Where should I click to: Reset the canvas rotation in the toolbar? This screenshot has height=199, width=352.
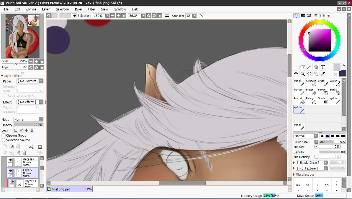[159, 16]
